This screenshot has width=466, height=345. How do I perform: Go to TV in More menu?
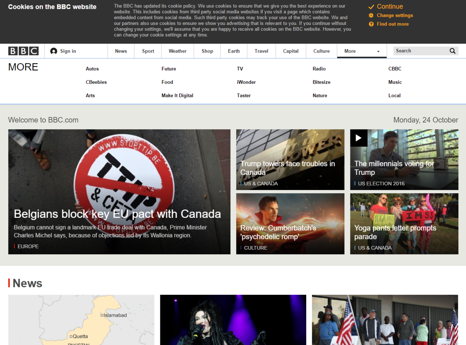click(x=240, y=69)
